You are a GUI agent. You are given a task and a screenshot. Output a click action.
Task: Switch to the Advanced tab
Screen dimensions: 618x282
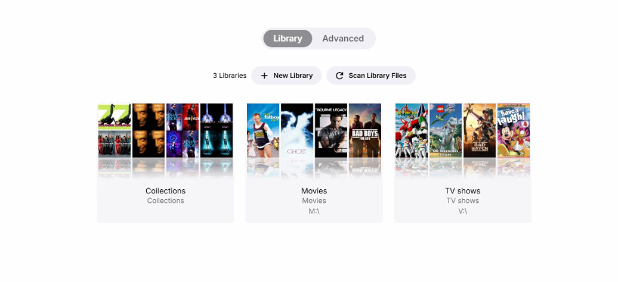(x=343, y=39)
